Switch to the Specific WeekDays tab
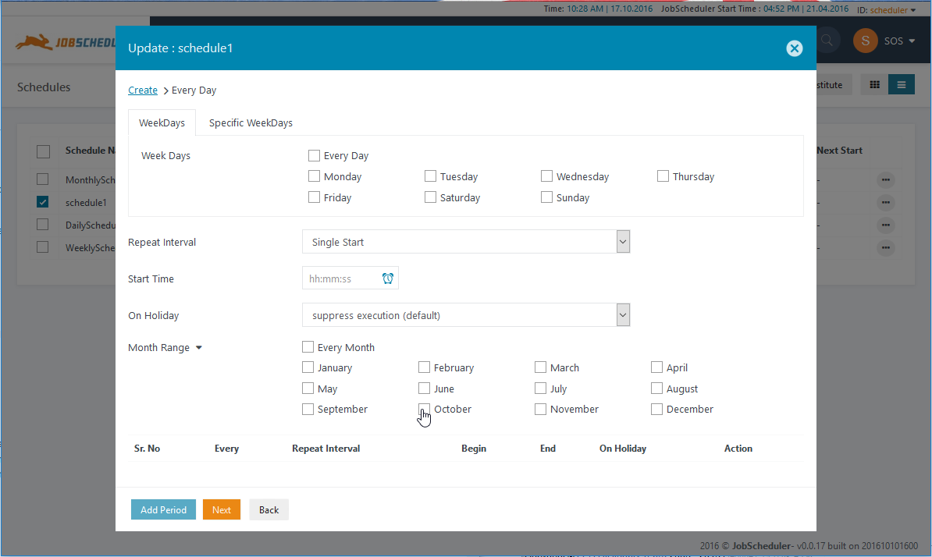 (251, 123)
